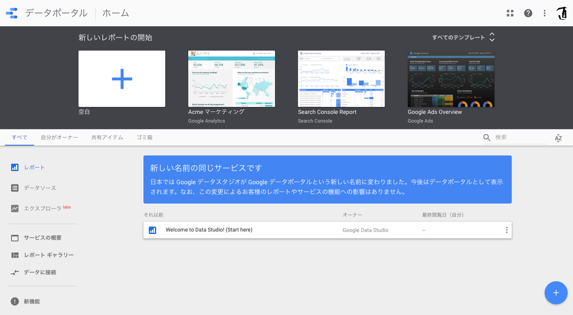Viewport: 573px width, 315px height.
Task: Click the レポート ギャラリー grid icon
Action: click(x=15, y=255)
